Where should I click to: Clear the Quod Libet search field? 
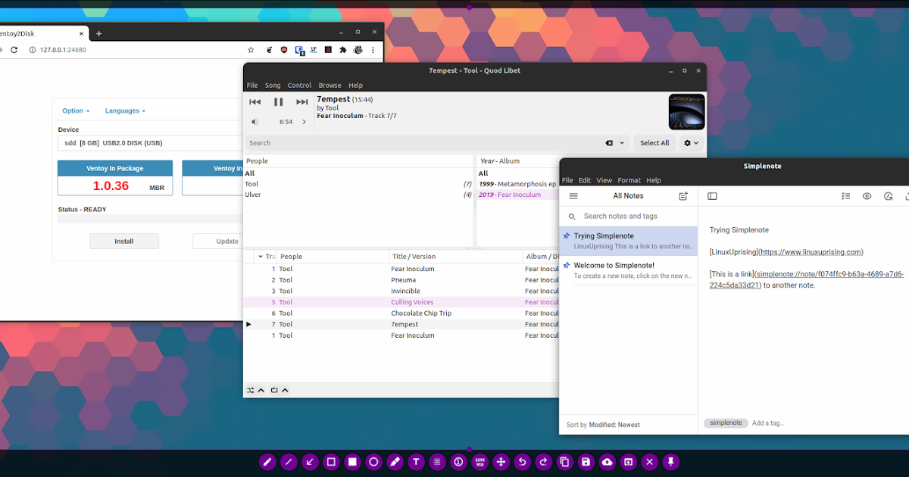609,143
